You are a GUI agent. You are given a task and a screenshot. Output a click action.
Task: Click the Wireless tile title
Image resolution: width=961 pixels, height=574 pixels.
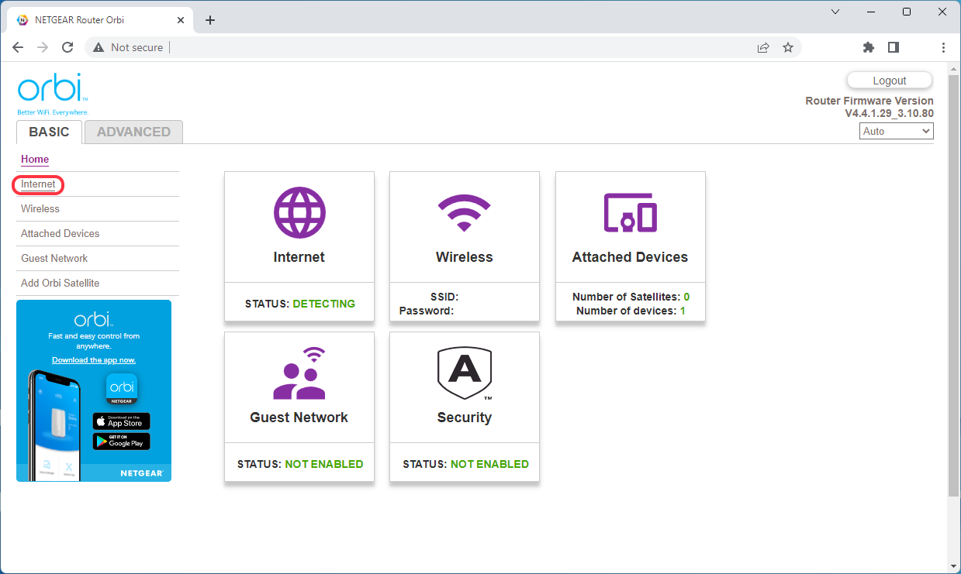(465, 257)
